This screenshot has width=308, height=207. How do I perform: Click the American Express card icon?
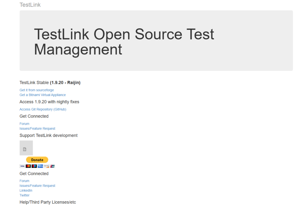(x=40, y=166)
